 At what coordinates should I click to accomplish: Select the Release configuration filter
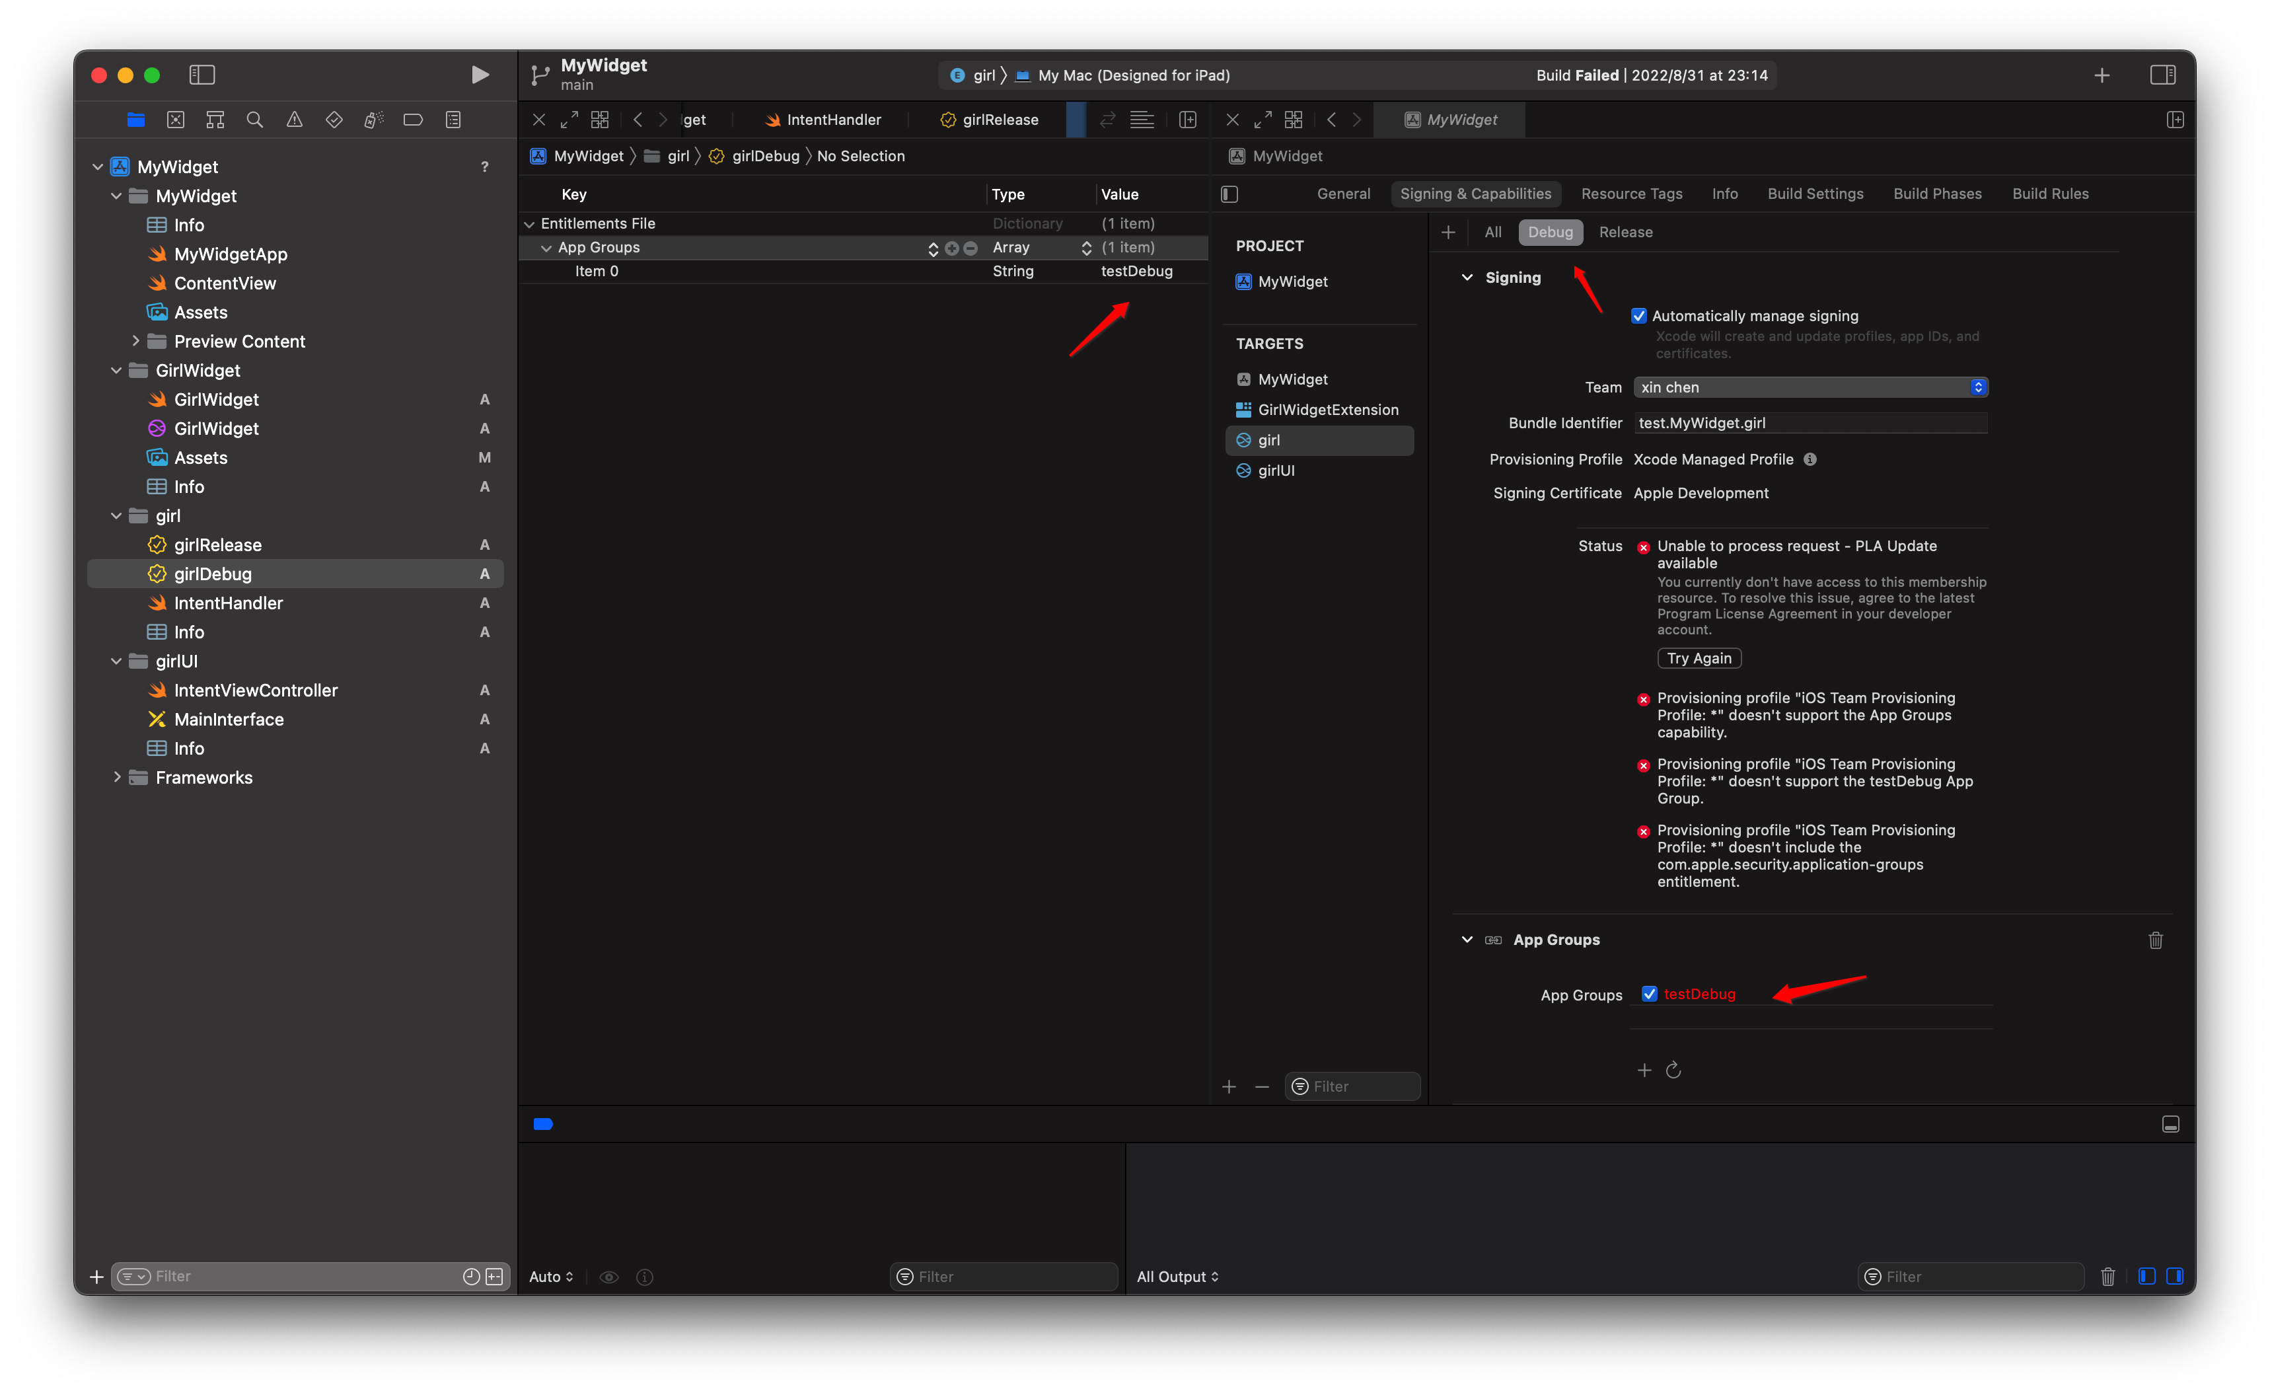tap(1625, 232)
